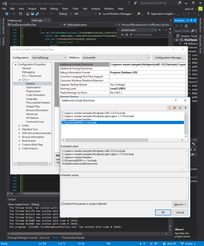Toggle Use Regular Expressions in find panel

click(x=131, y=35)
